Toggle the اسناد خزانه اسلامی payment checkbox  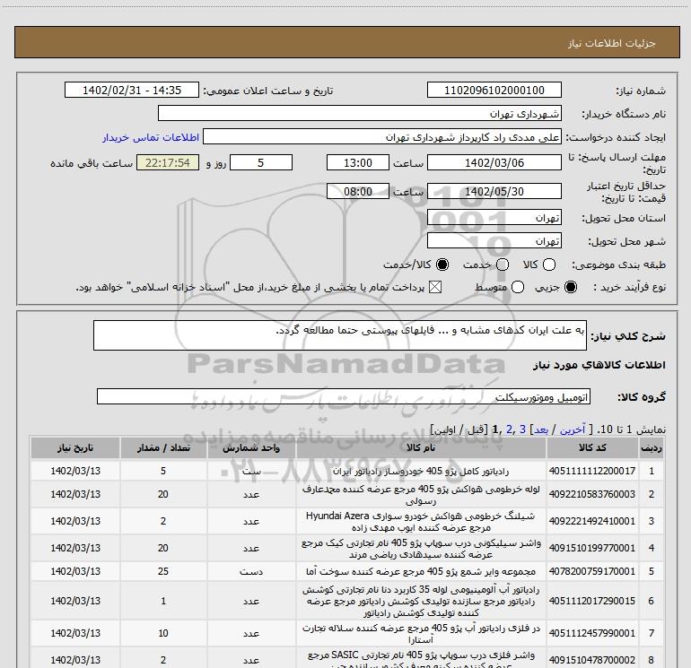tap(435, 287)
